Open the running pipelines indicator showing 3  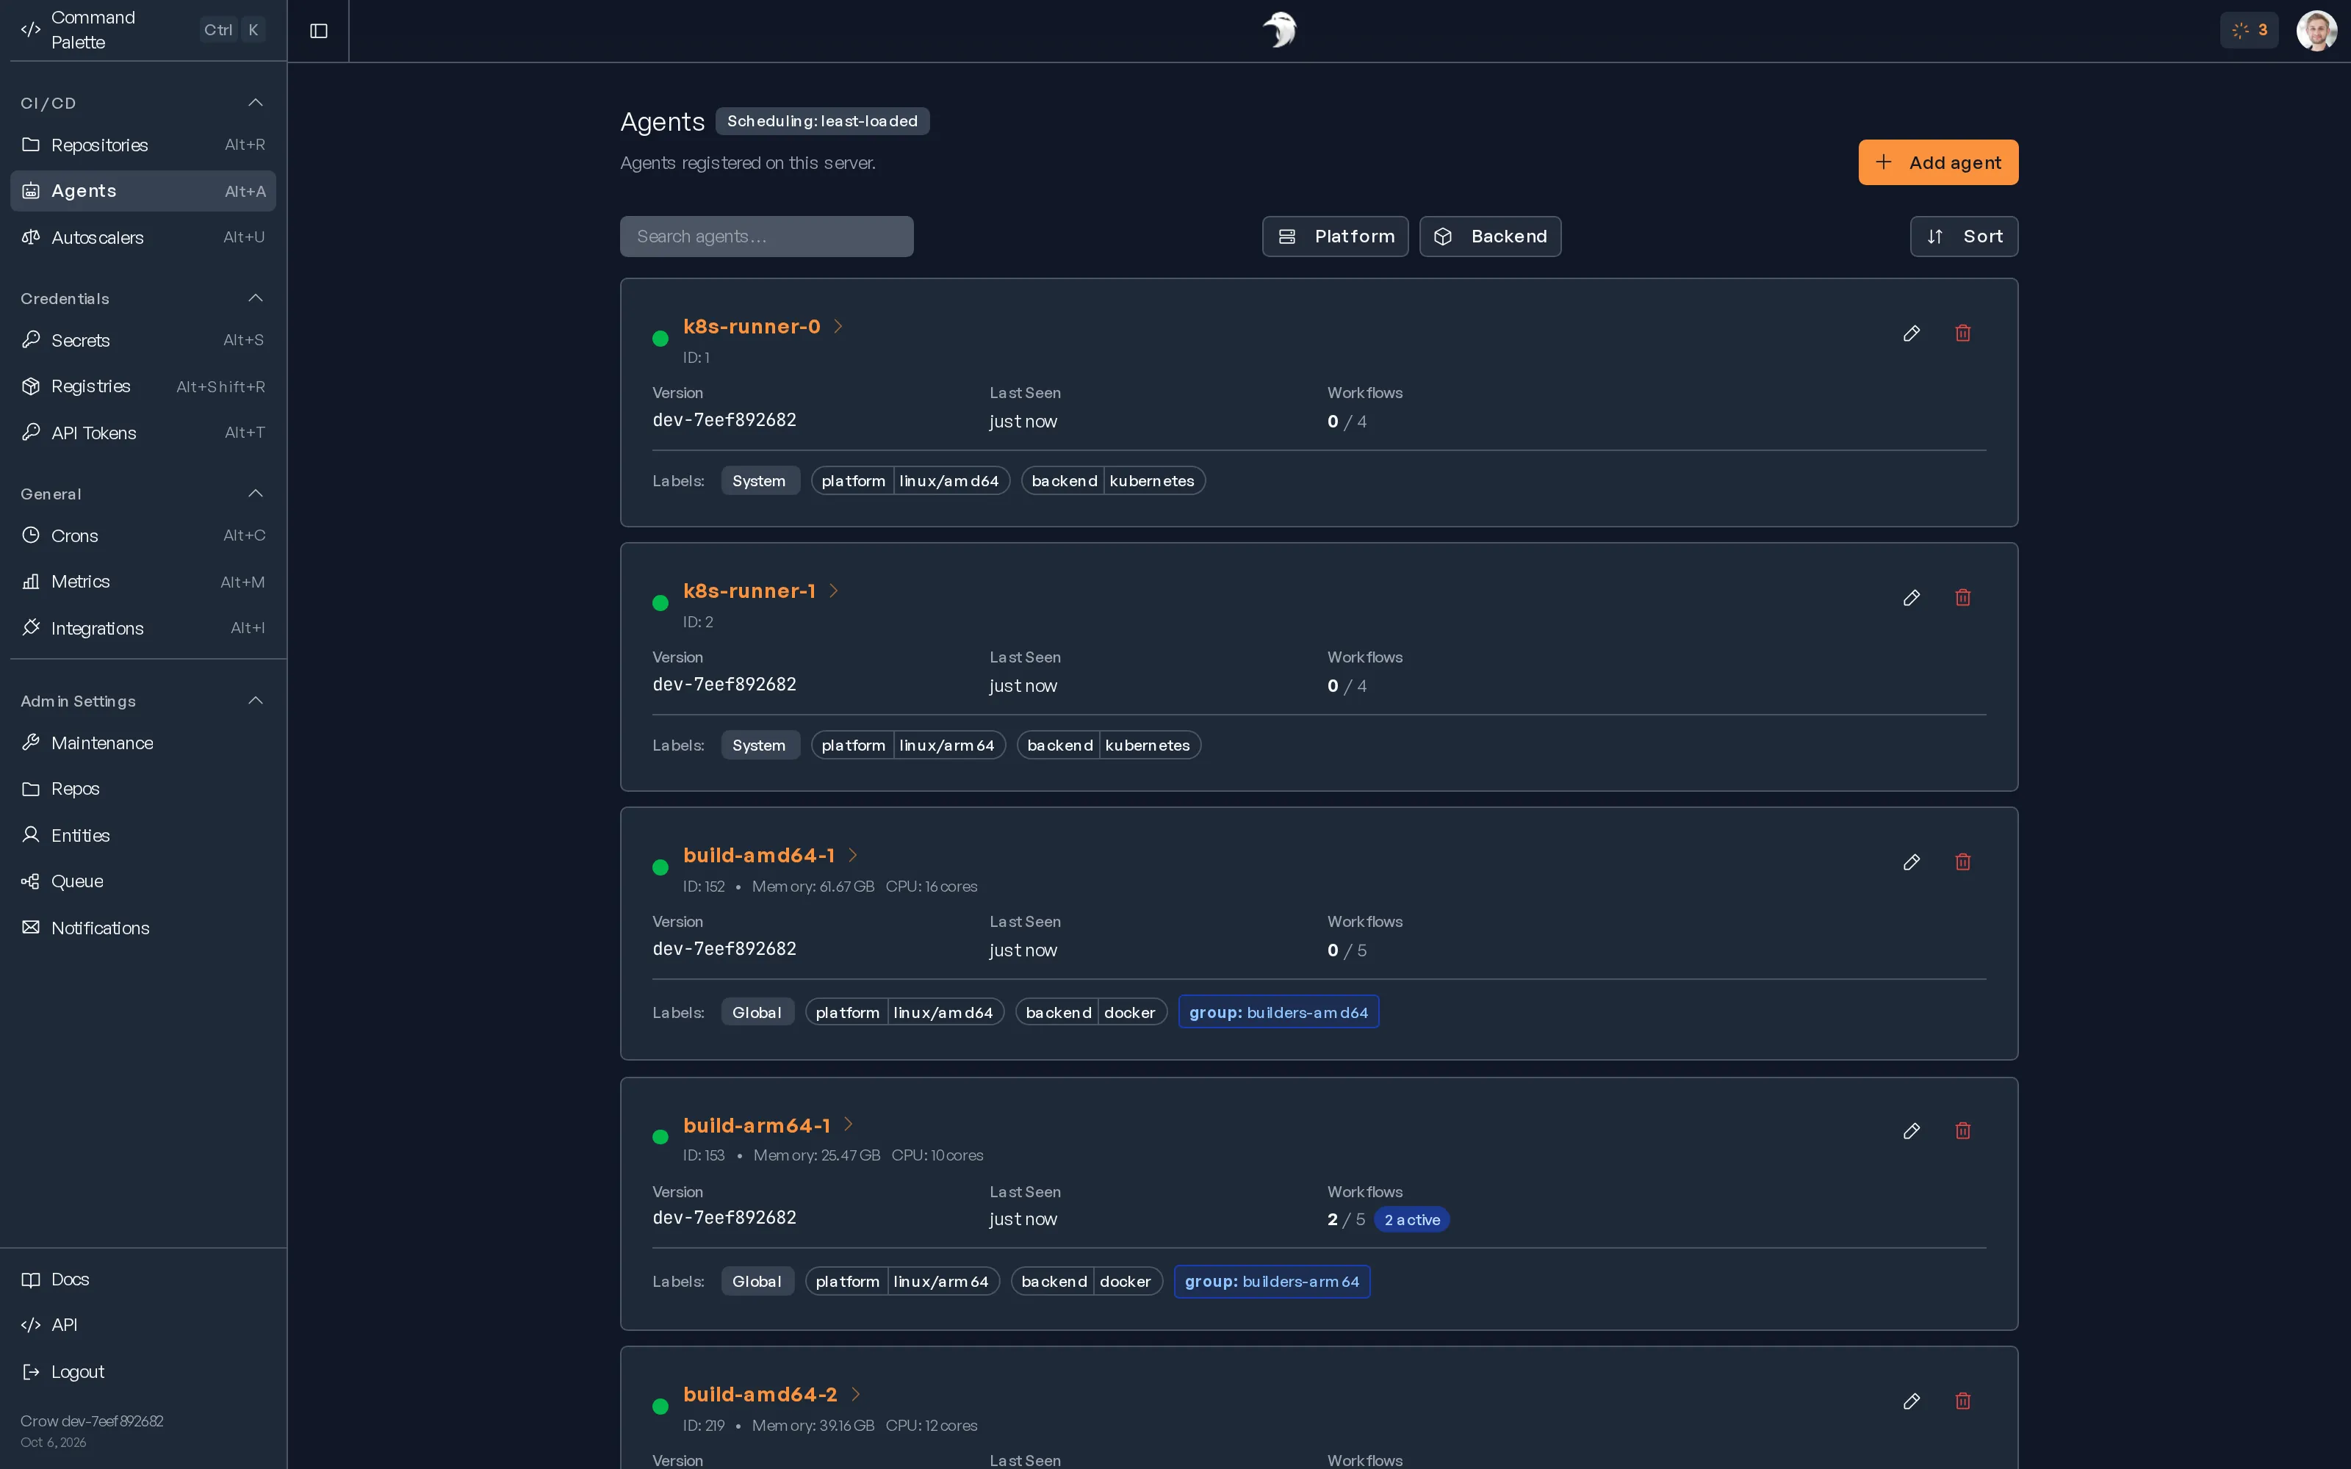coord(2249,30)
